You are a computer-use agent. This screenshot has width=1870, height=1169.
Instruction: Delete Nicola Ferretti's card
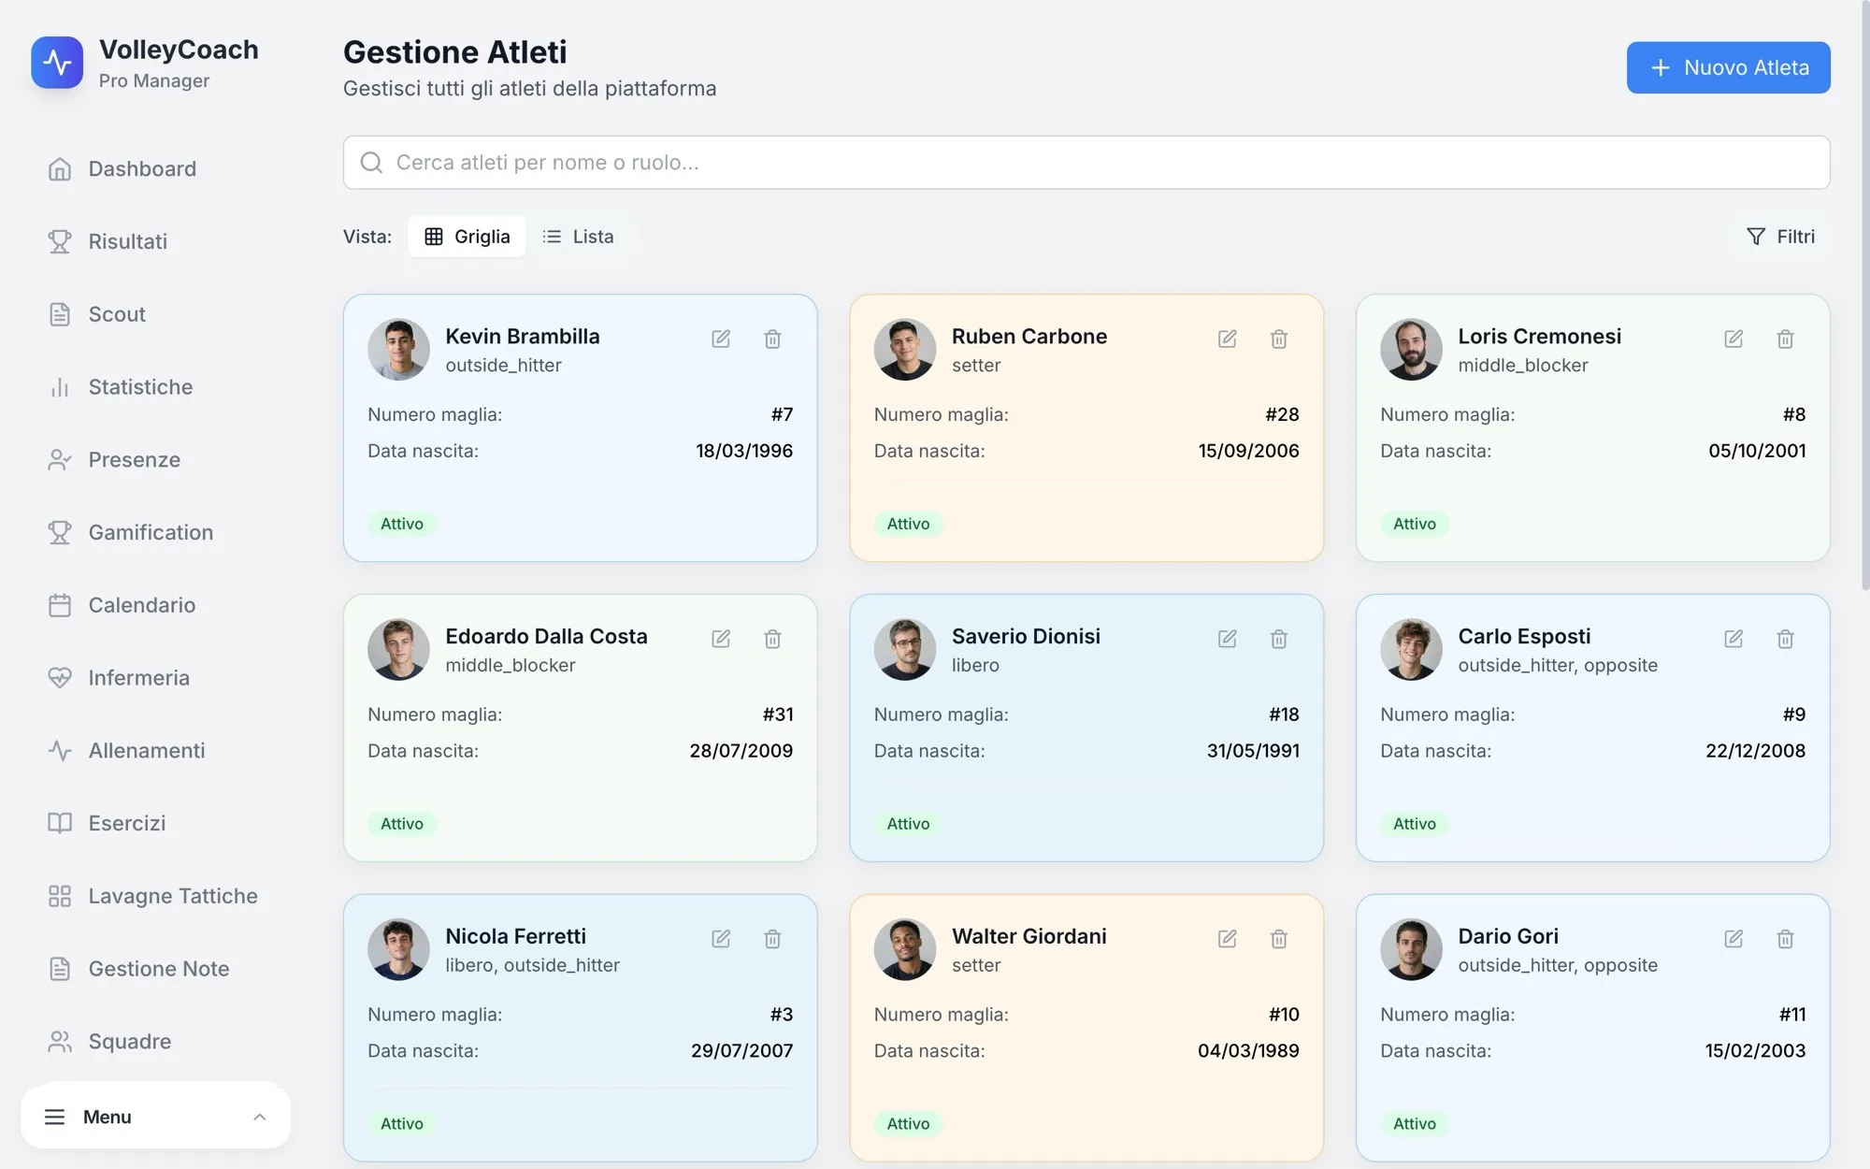(772, 939)
